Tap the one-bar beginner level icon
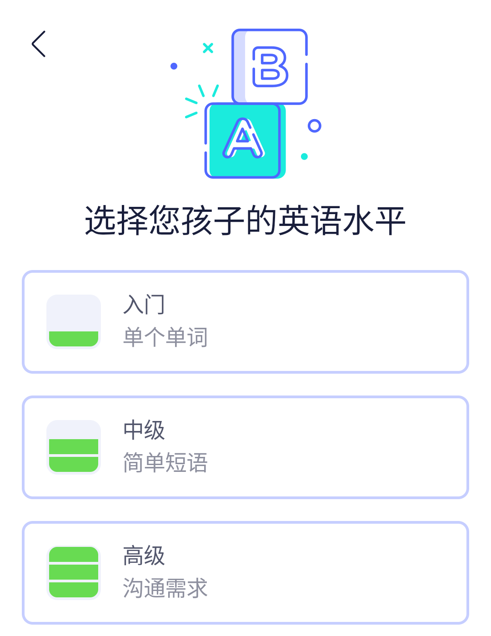 click(74, 322)
